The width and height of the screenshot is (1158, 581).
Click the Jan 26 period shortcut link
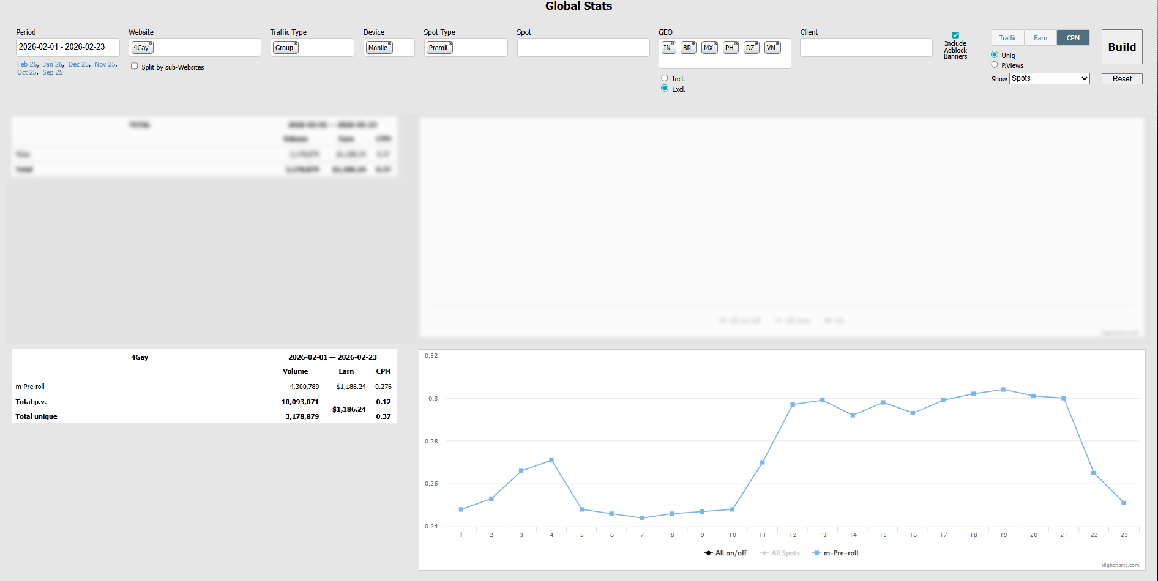(x=53, y=64)
